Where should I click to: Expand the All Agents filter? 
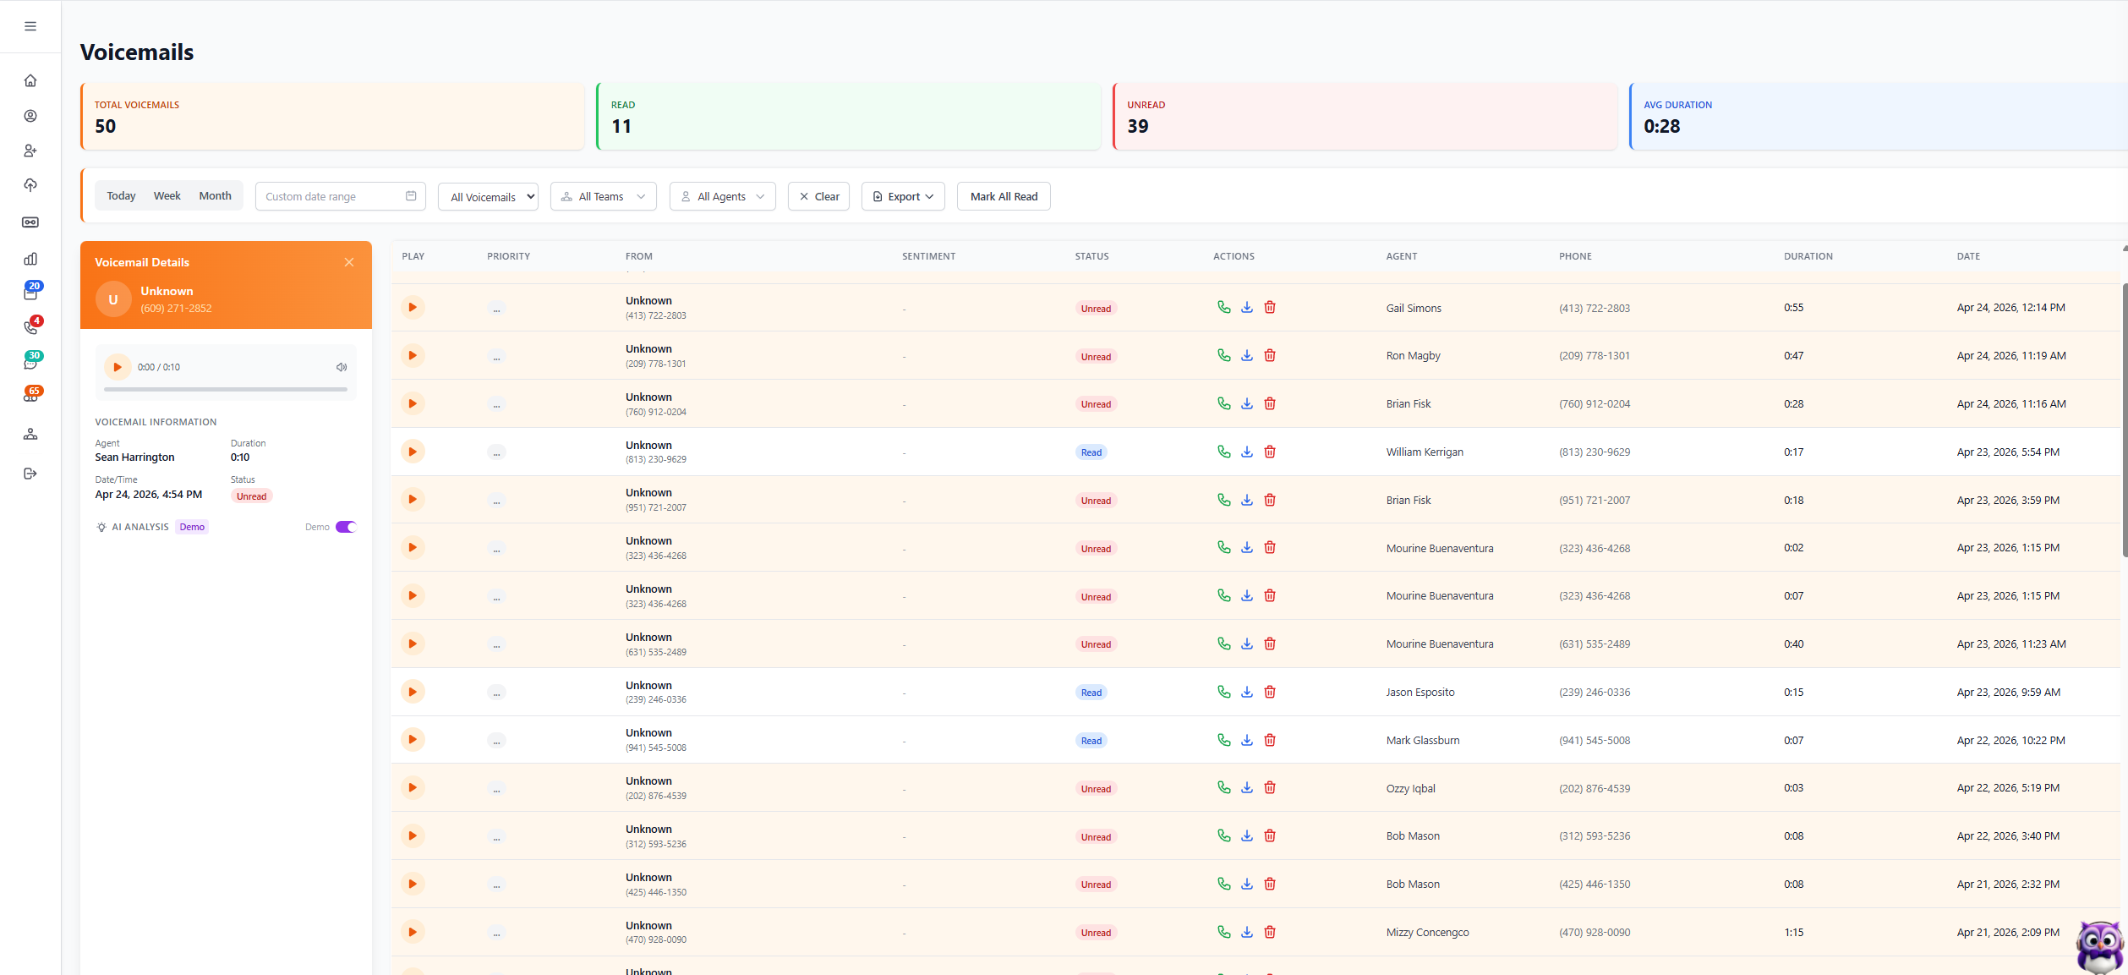click(x=722, y=196)
